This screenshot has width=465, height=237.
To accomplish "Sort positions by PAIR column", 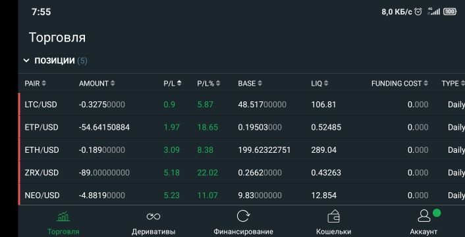I will click(36, 84).
